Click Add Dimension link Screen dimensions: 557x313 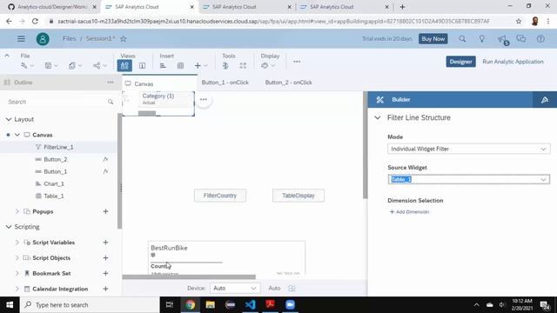coord(409,212)
